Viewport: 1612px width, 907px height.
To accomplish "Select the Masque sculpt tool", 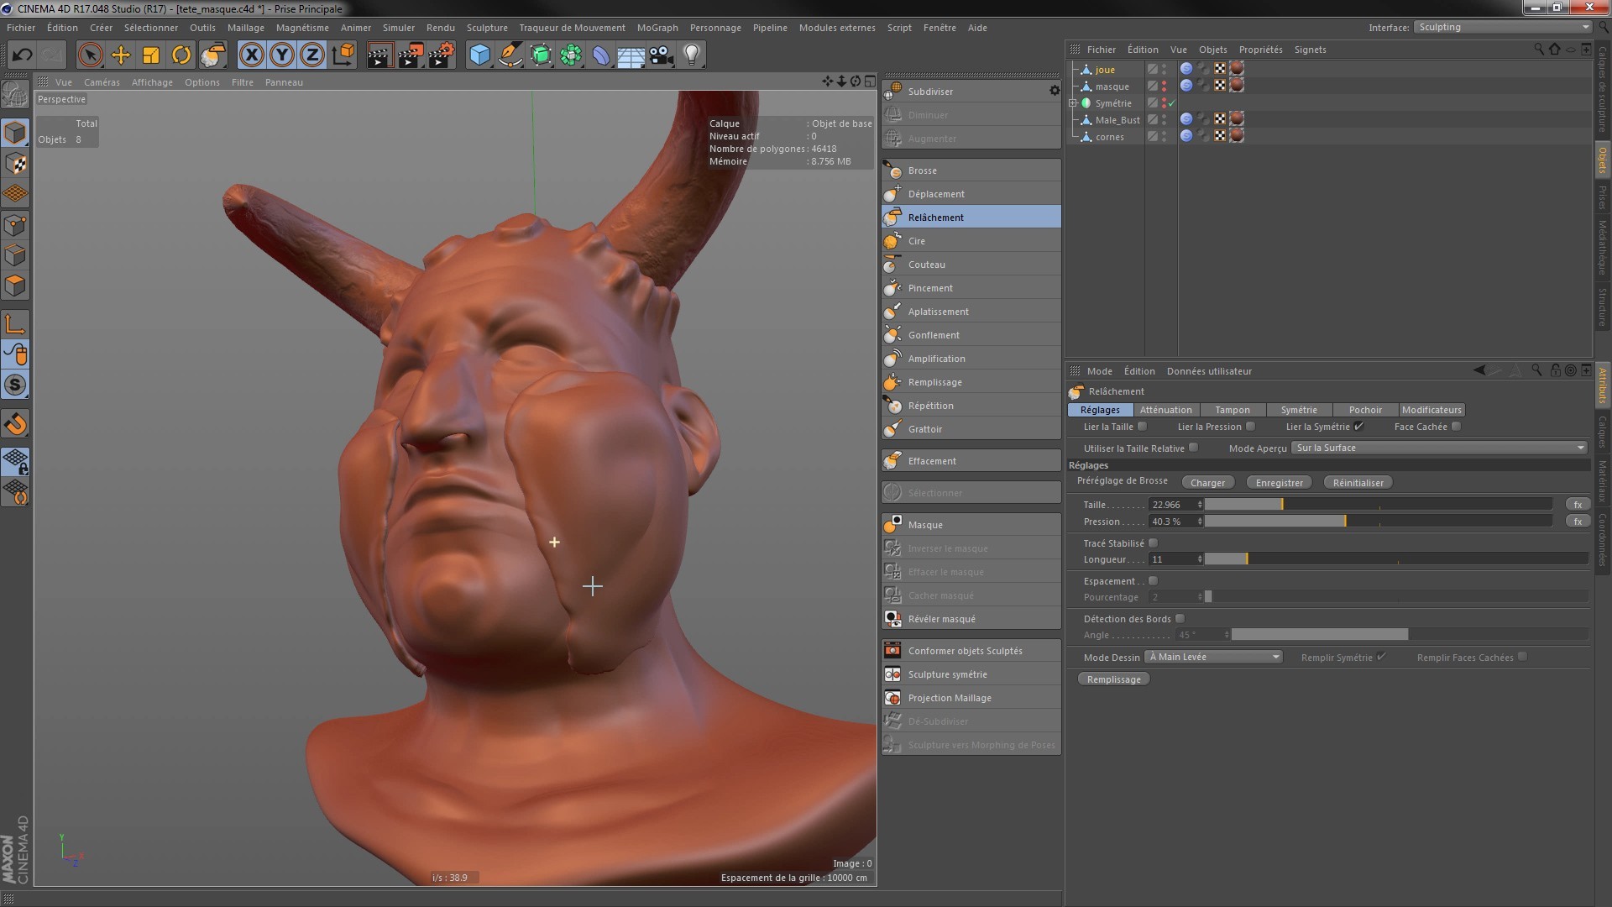I will 971,525.
